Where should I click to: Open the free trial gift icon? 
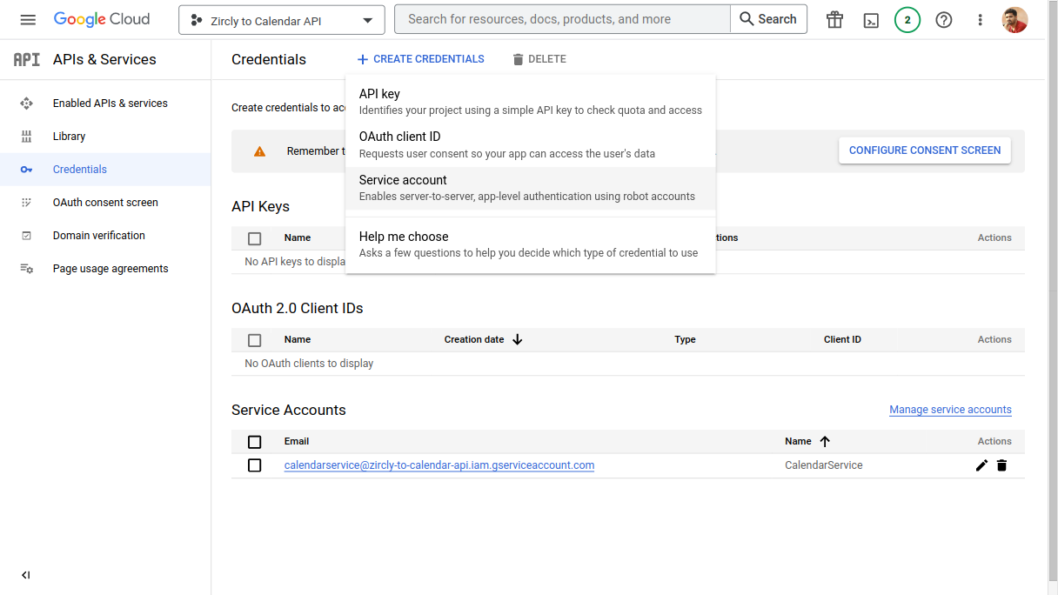(x=834, y=19)
